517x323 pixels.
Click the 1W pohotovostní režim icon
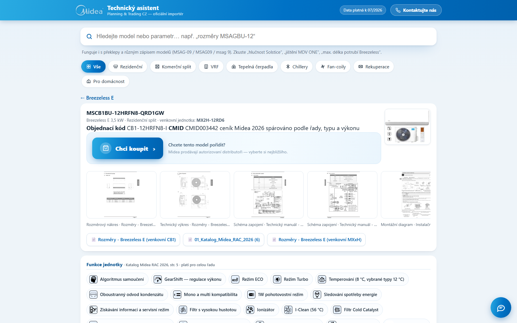[x=251, y=295]
